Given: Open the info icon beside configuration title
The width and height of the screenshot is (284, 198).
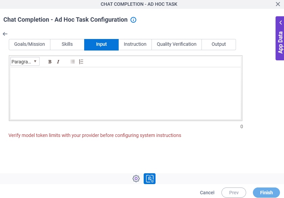Looking at the screenshot, I should tap(133, 20).
